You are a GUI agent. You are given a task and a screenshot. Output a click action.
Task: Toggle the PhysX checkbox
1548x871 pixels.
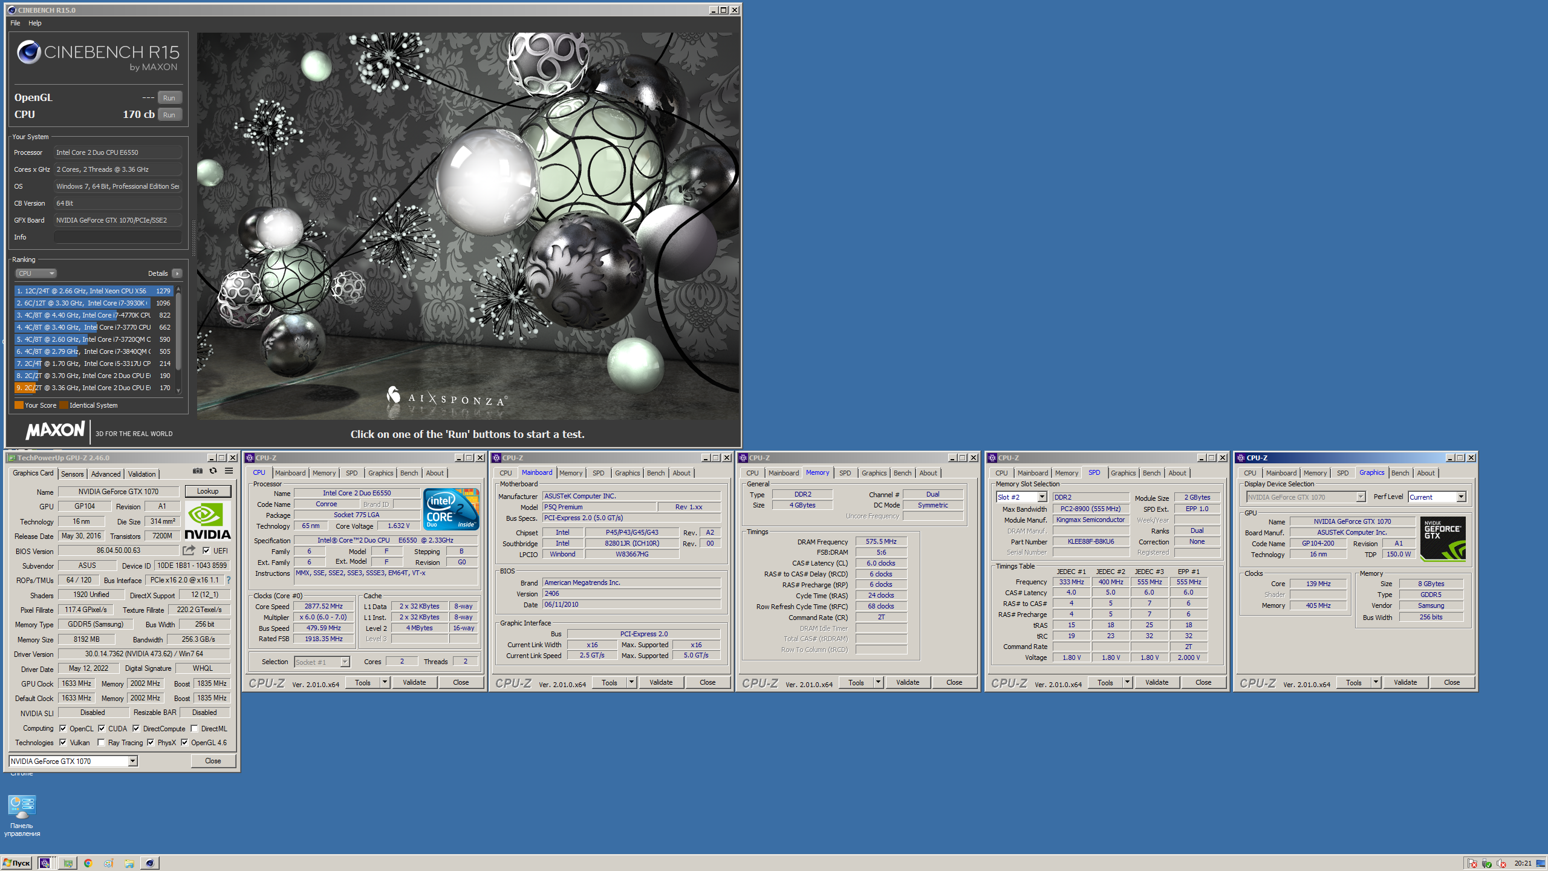click(151, 742)
